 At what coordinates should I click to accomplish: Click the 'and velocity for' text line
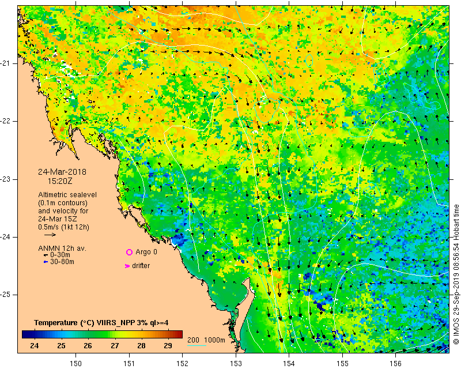point(63,211)
